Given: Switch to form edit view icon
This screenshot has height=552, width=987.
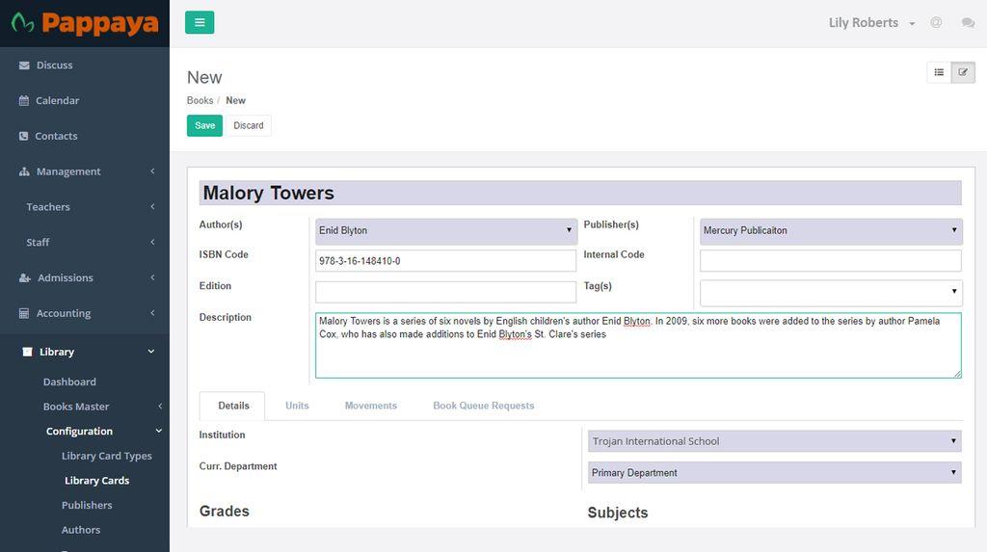Looking at the screenshot, I should [x=963, y=72].
